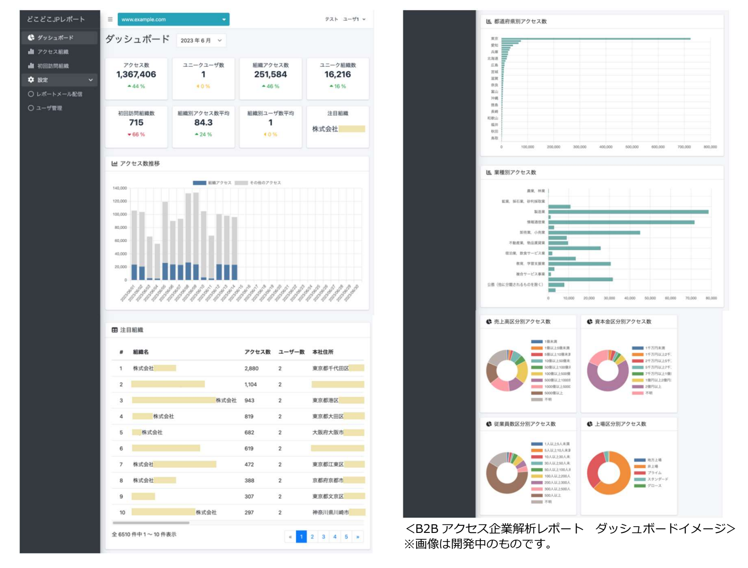This screenshot has height=568, width=748.
Task: Toggle the 5000億以上 legend swatch
Action: (x=537, y=393)
